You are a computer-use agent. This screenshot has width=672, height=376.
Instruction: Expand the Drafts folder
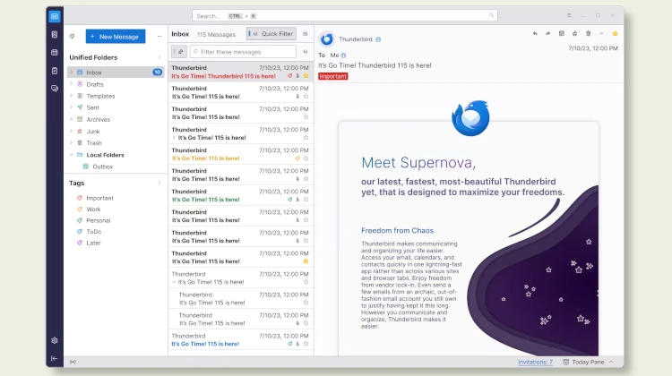(x=72, y=84)
